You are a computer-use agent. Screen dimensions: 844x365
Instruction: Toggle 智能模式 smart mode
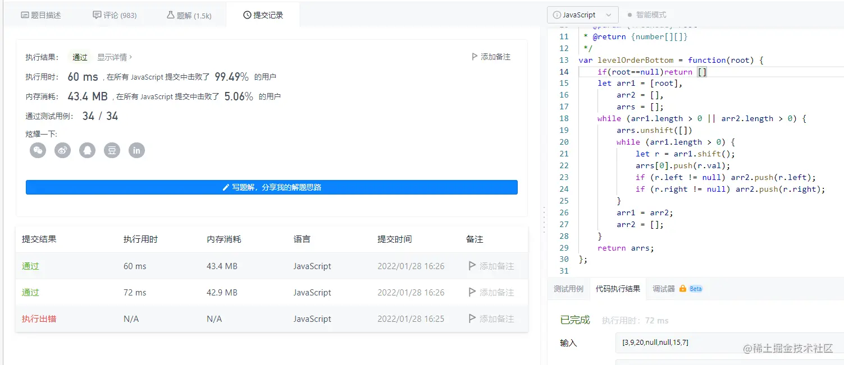pos(647,15)
